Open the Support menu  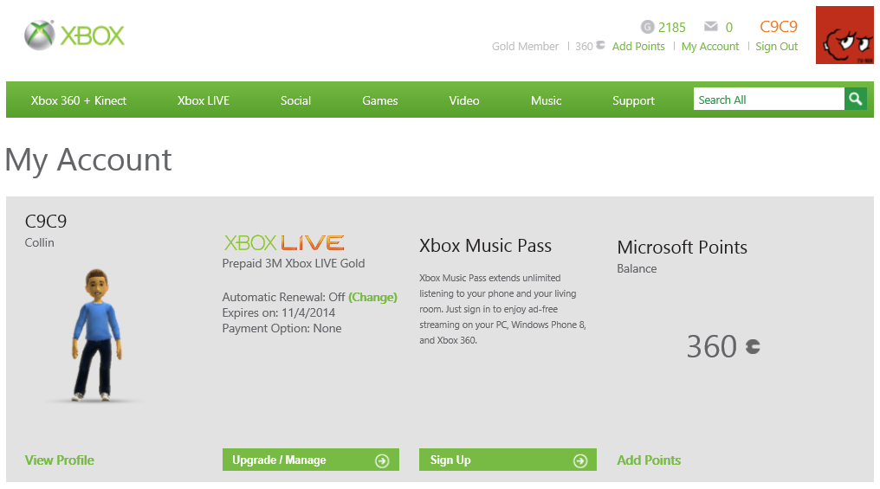tap(633, 100)
